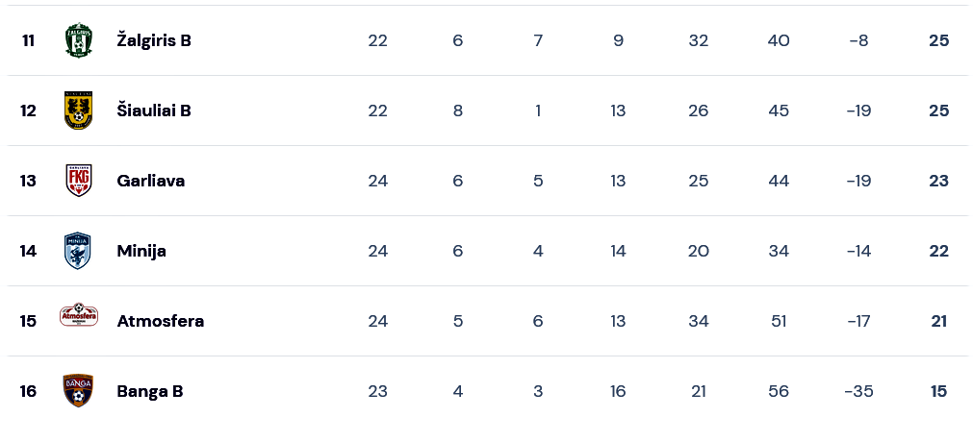
Task: Open the Banga B team link
Action: [x=150, y=391]
